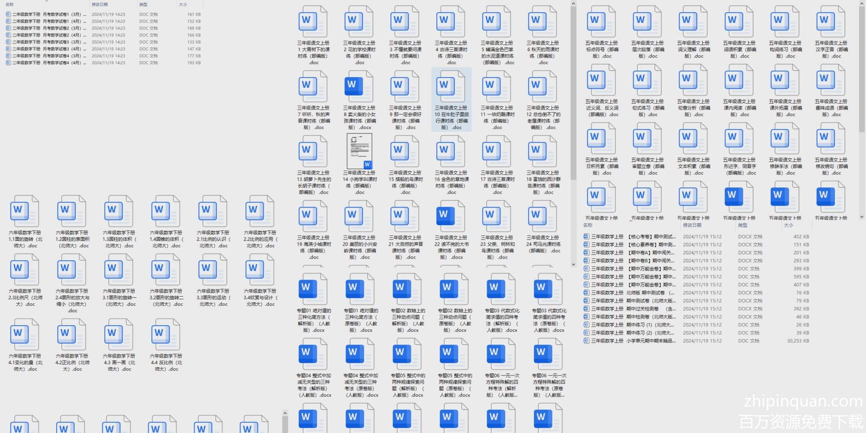The height and width of the screenshot is (433, 866).
Task: Select the row 三年级数学上册【核心考卷】期中测试
Action: pyautogui.click(x=696, y=237)
